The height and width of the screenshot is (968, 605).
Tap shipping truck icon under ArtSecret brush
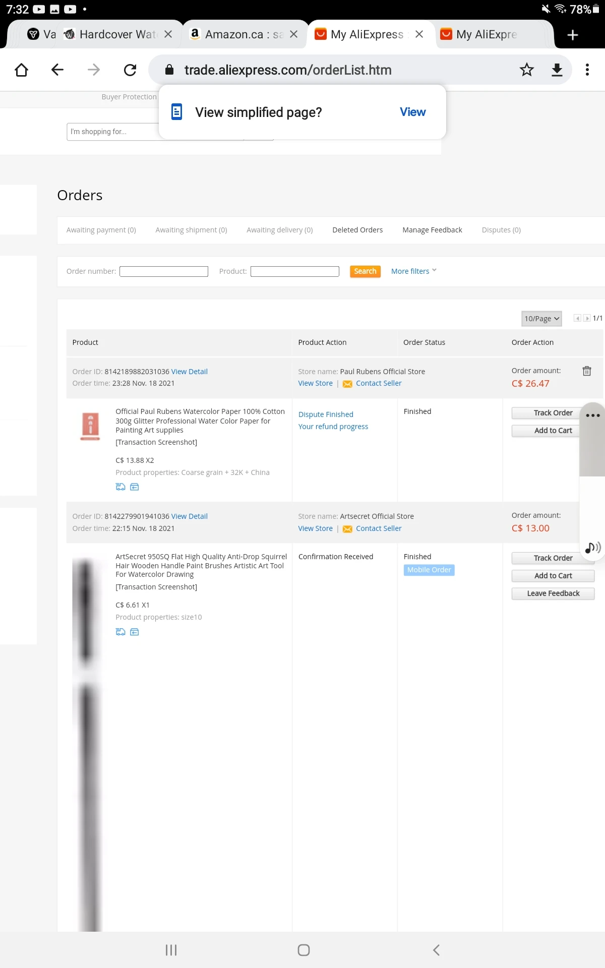pos(120,632)
